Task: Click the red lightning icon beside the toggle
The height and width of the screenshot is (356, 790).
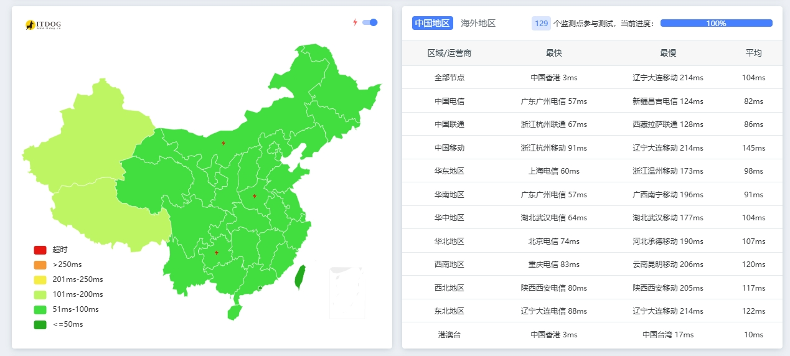Action: [355, 22]
